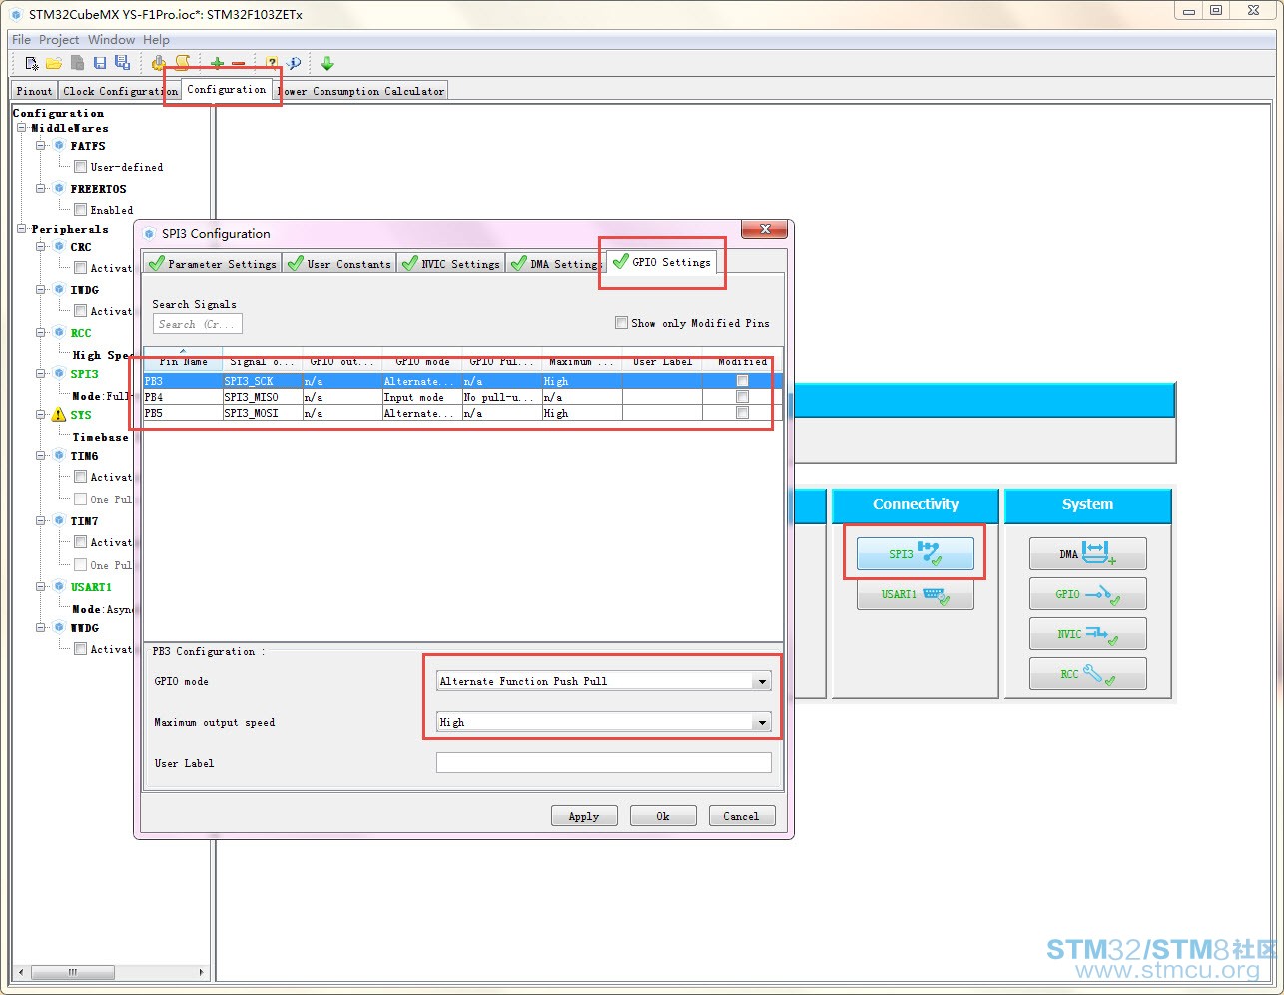Select the PB4 SPI3_MISO table row
1284x995 pixels.
[463, 397]
